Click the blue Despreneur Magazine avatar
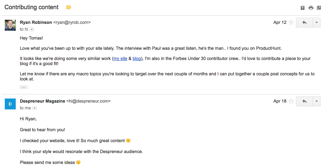 point(10,104)
